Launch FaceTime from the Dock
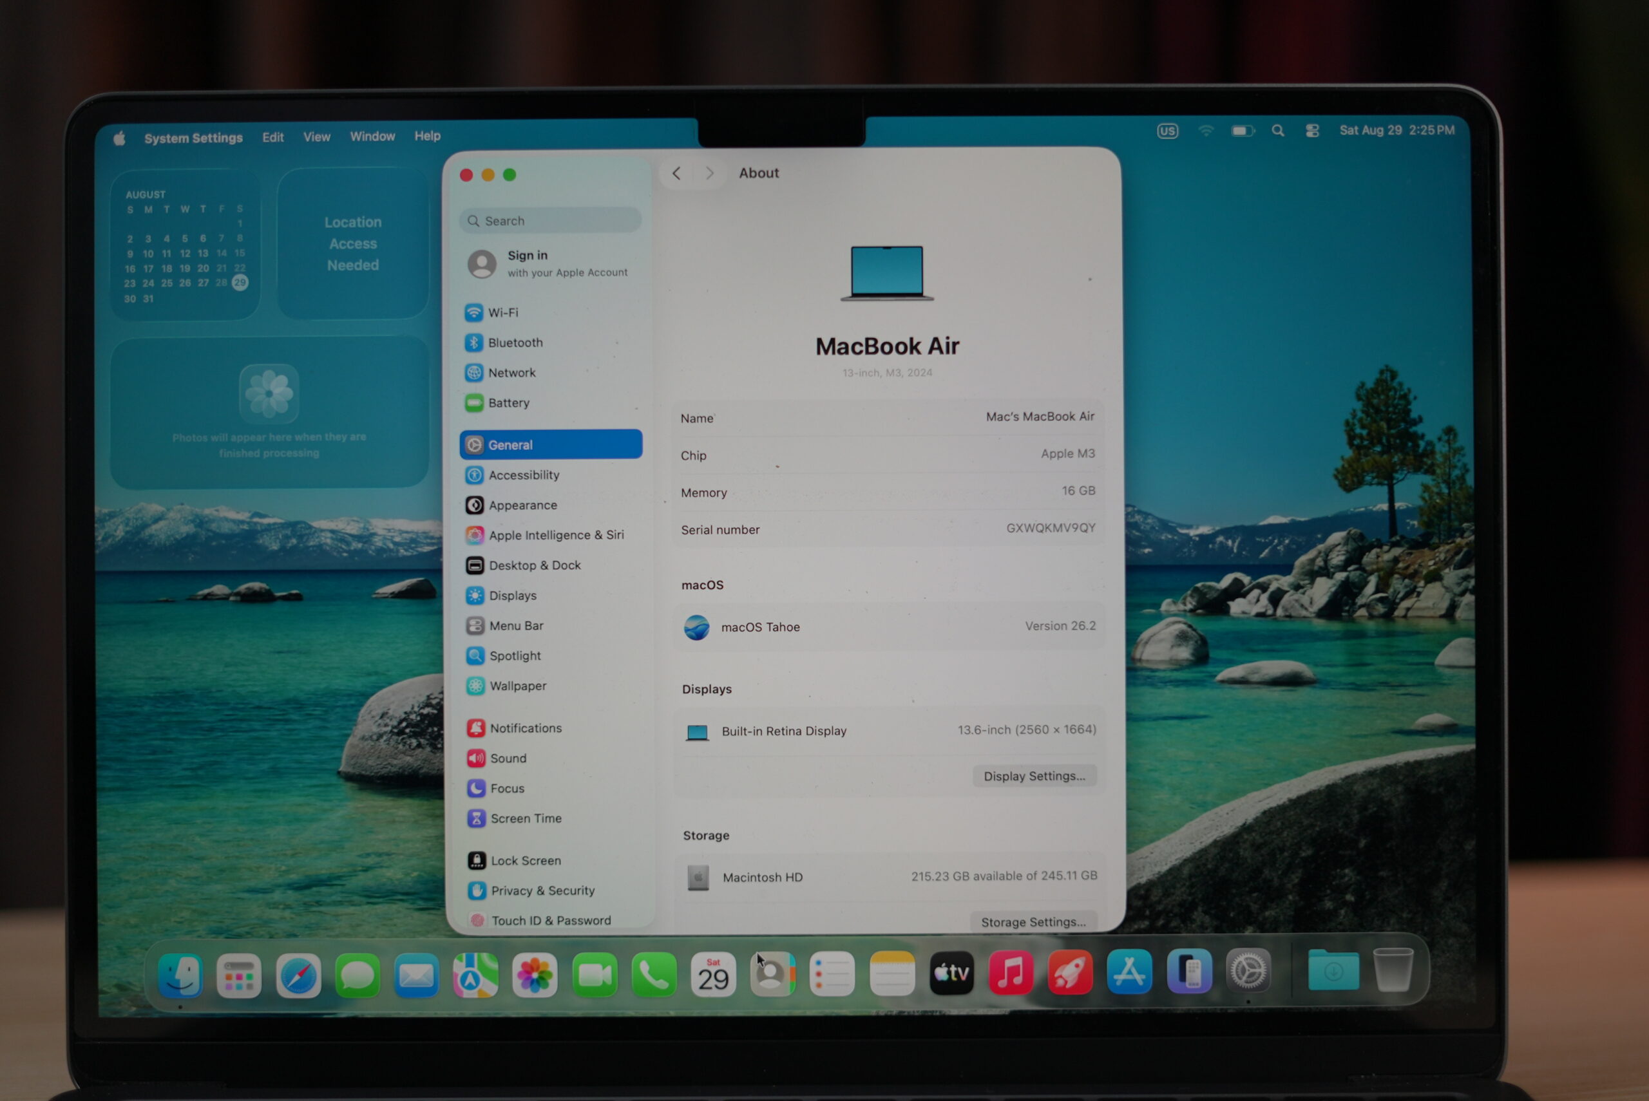1649x1101 pixels. click(x=595, y=975)
